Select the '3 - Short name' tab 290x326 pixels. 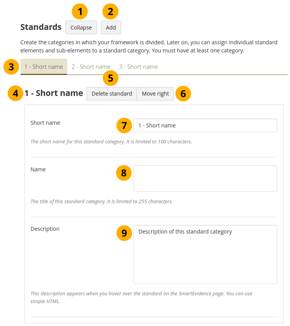point(138,67)
